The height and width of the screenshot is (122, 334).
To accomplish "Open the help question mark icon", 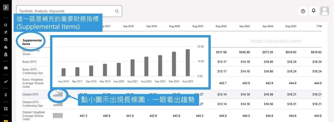I will [303, 11].
